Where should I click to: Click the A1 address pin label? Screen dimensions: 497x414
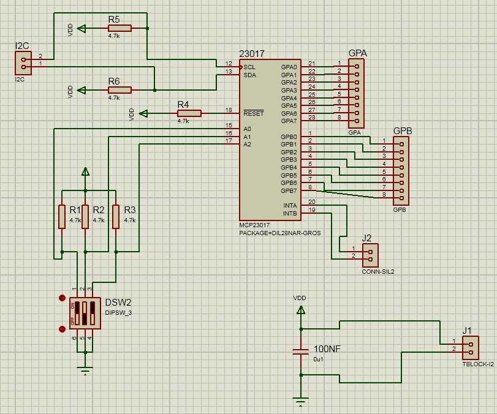(247, 137)
